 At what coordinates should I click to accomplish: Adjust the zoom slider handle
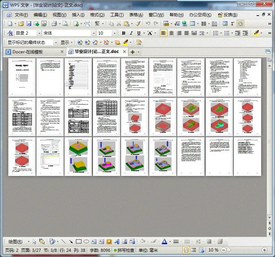pos(229,250)
